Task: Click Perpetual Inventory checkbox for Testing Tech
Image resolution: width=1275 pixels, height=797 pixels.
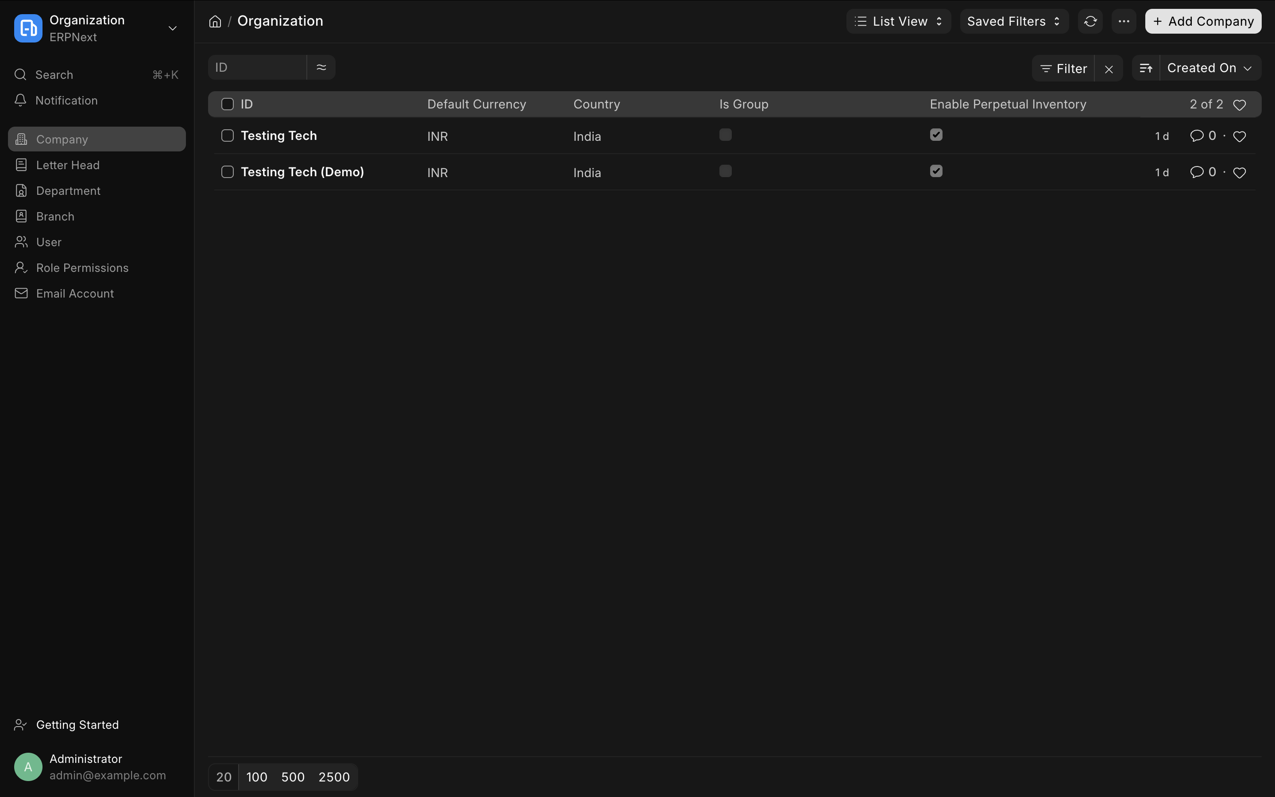Action: click(936, 135)
